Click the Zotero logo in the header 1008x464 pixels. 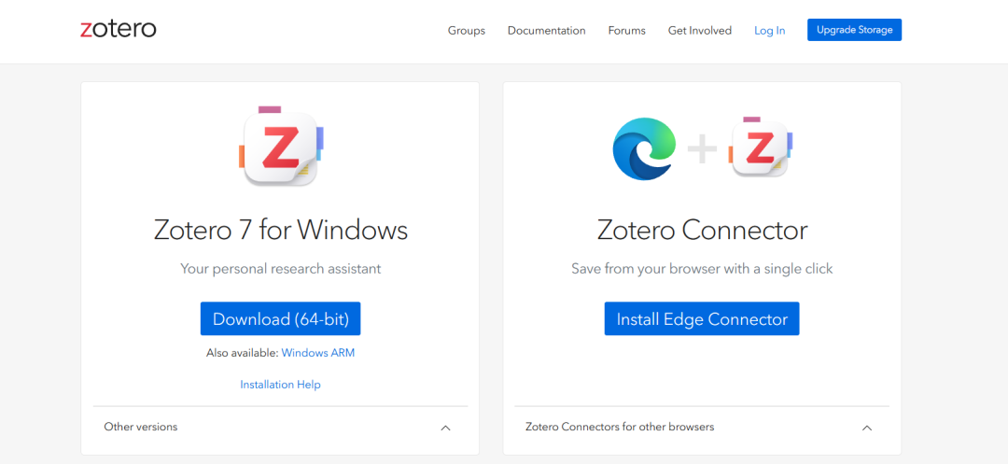pyautogui.click(x=119, y=29)
